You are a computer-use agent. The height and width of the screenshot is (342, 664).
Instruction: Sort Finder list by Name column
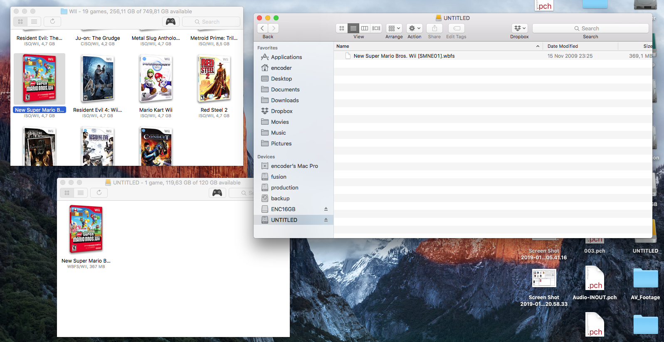[439, 46]
